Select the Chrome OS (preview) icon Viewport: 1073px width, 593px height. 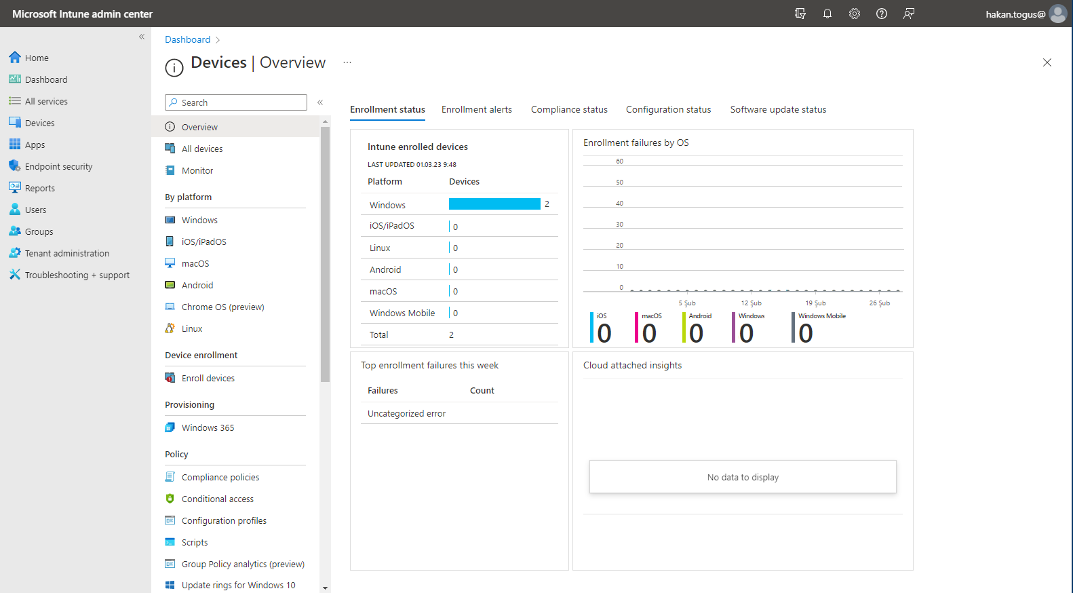[170, 307]
